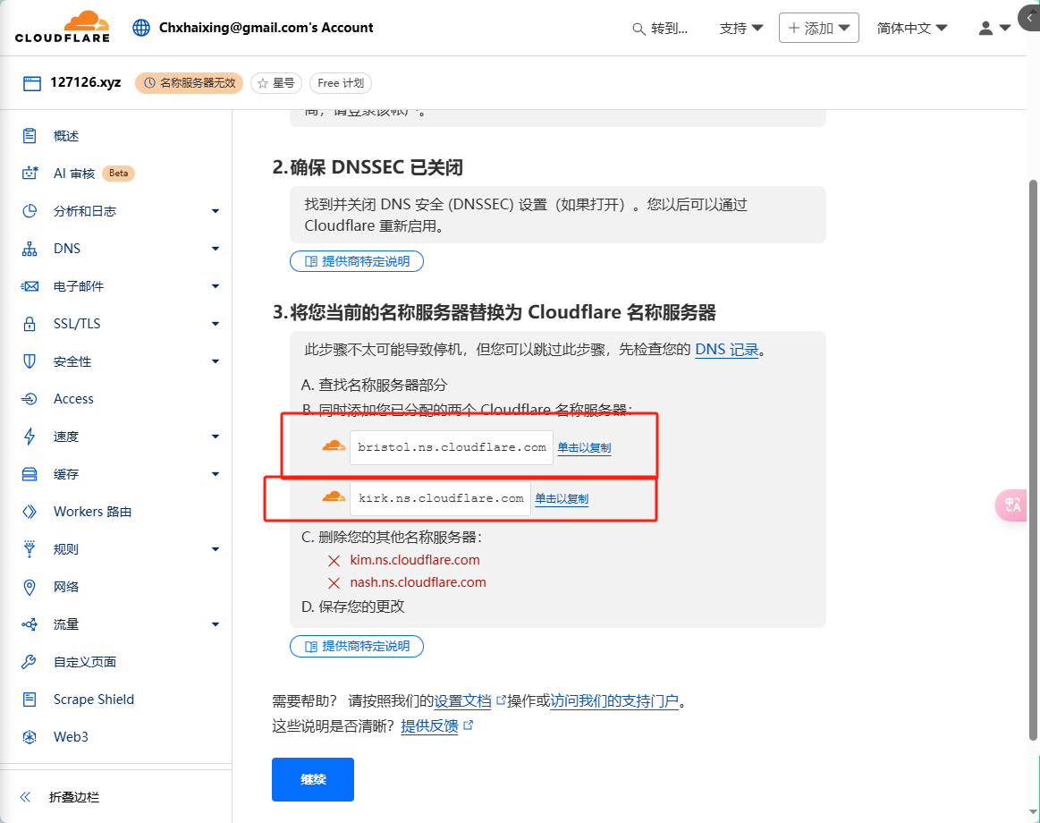
Task: Click 提供商特定说明 under nameserver section
Action: 357,647
